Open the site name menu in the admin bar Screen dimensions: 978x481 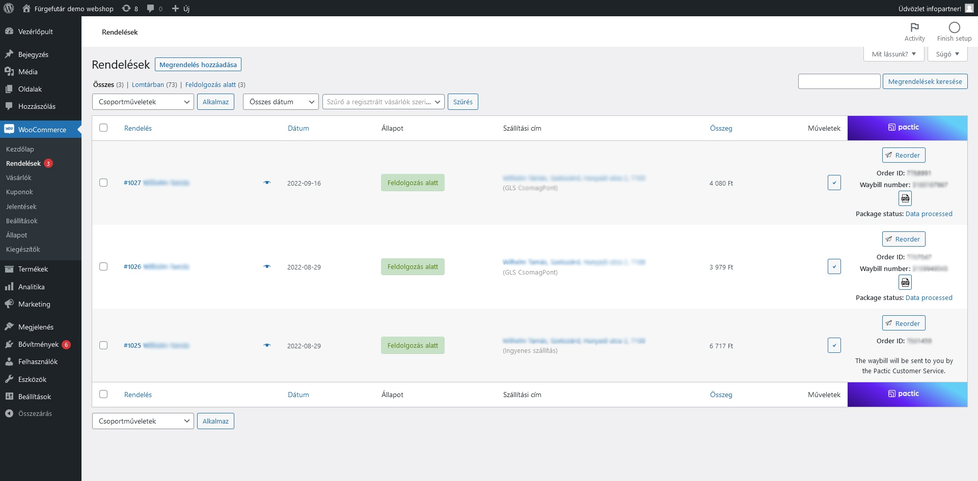coord(68,8)
